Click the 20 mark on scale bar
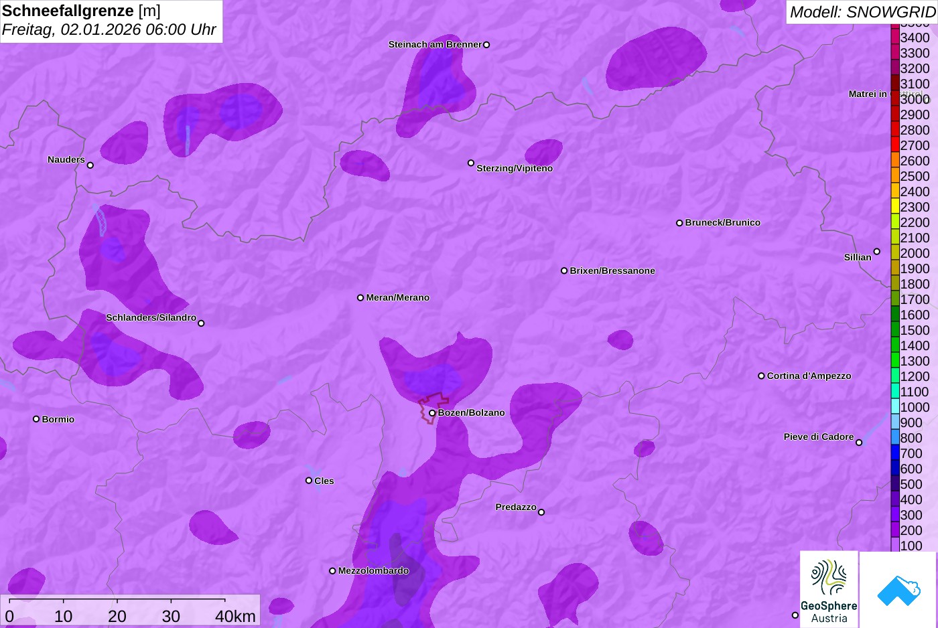This screenshot has width=938, height=628. coord(117,616)
